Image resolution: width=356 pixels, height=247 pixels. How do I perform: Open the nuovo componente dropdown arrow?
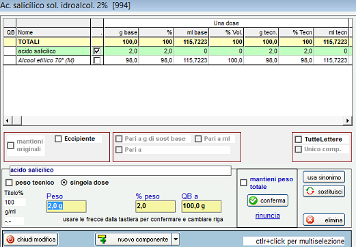176,239
